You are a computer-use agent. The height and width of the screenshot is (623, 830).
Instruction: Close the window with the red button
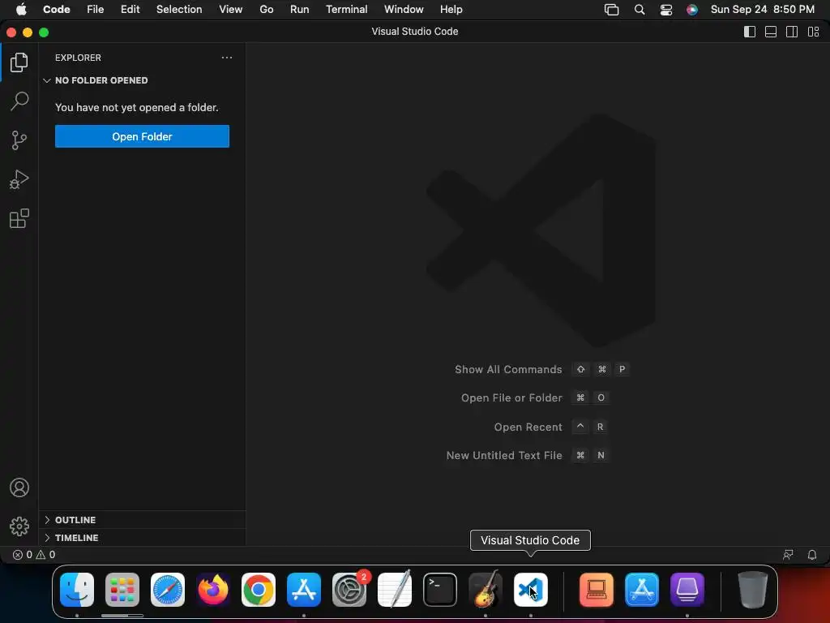click(x=11, y=32)
